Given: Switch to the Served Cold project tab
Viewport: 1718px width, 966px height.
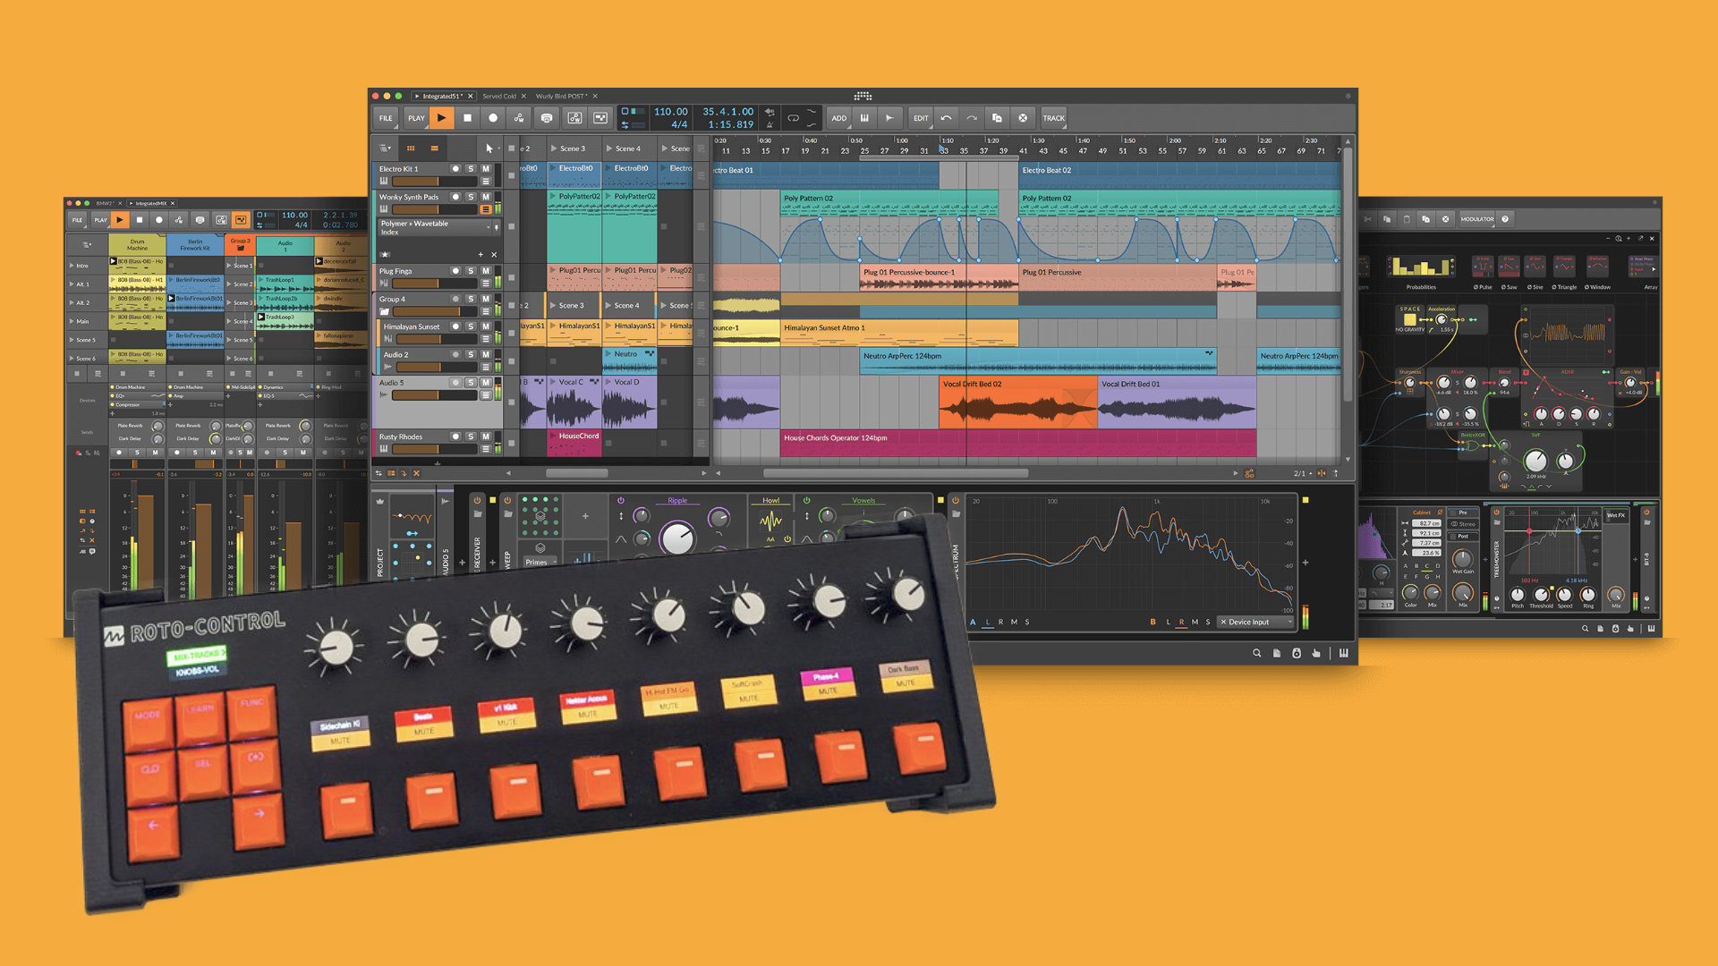Looking at the screenshot, I should click(499, 96).
